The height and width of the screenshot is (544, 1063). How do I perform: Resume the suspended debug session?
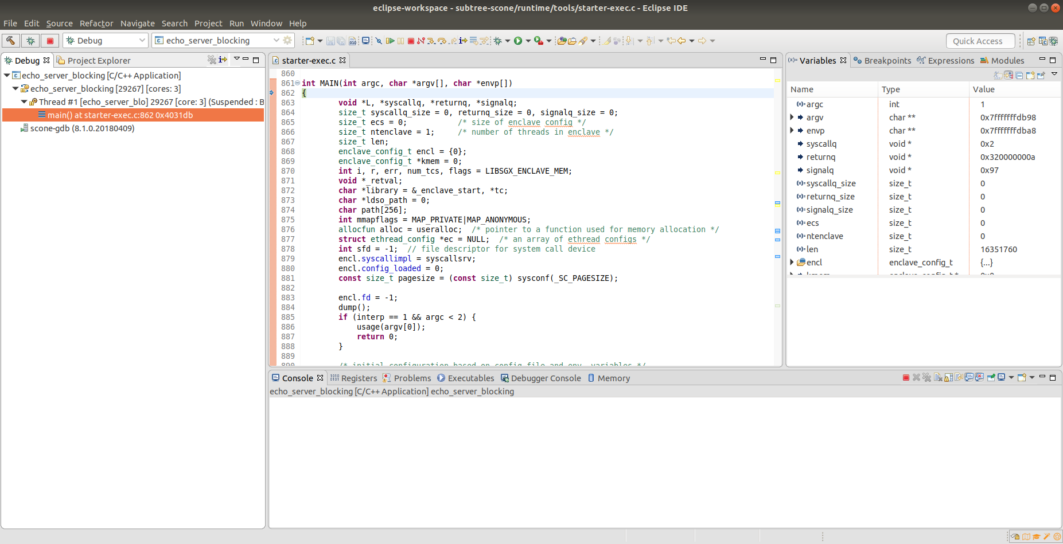coord(390,40)
